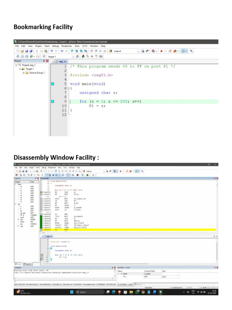The height and width of the screenshot is (310, 232).
Task: Click the red Insert Breakpoint dot in top toolbar
Action: pyautogui.click(x=161, y=51)
